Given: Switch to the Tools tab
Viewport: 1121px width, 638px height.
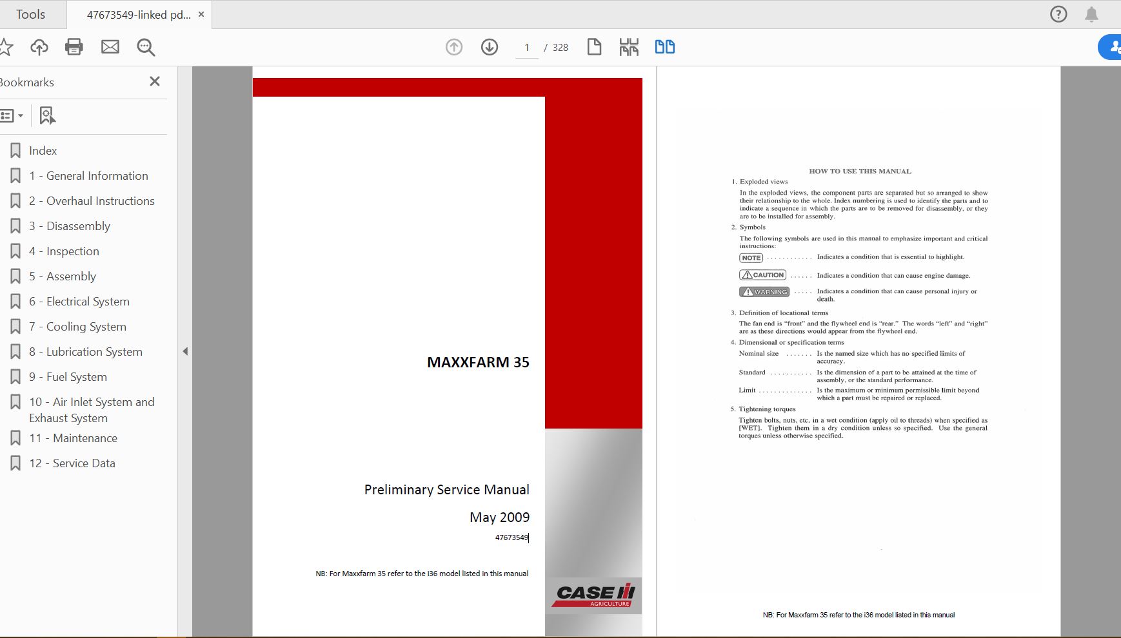Looking at the screenshot, I should pyautogui.click(x=31, y=14).
